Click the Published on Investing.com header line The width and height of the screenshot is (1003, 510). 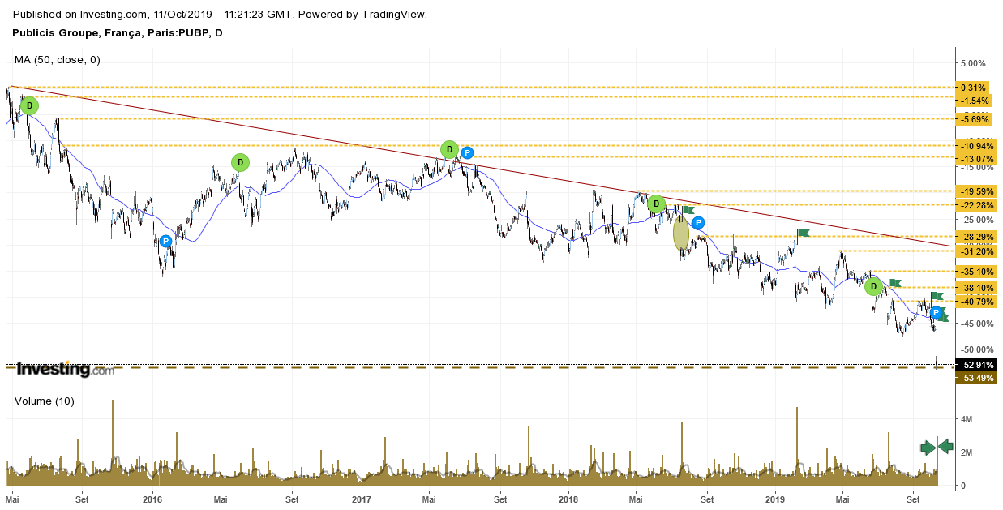(221, 15)
